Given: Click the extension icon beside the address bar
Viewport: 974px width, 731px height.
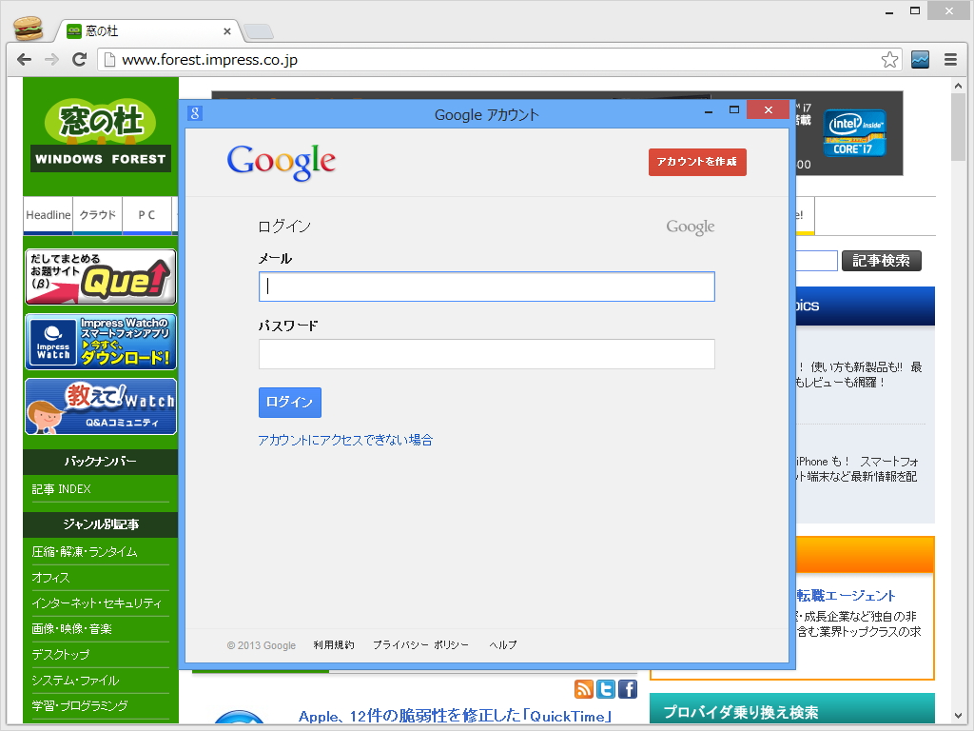Looking at the screenshot, I should click(920, 59).
